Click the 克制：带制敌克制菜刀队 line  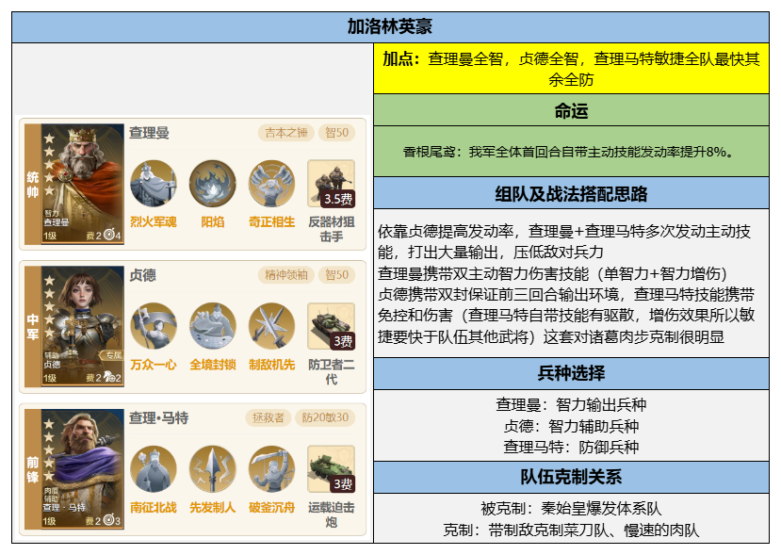pyautogui.click(x=571, y=530)
